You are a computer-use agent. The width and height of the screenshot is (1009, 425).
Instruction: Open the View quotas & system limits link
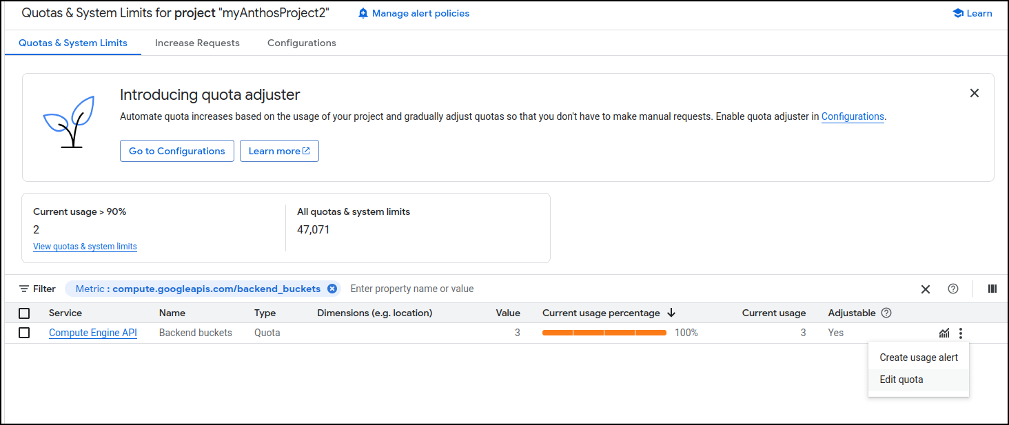click(85, 247)
